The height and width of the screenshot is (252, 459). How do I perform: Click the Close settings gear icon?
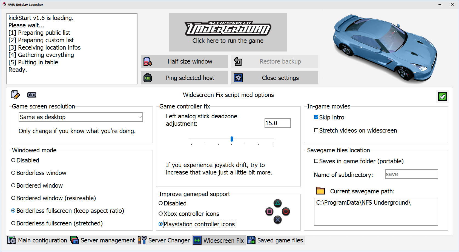[x=238, y=78]
